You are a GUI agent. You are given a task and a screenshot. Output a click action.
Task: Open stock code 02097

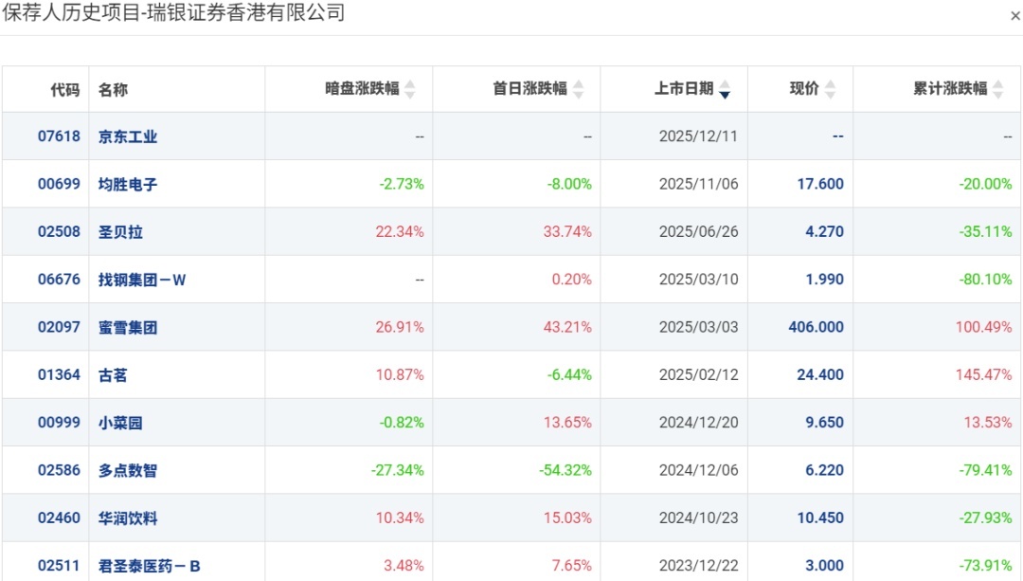(x=59, y=327)
